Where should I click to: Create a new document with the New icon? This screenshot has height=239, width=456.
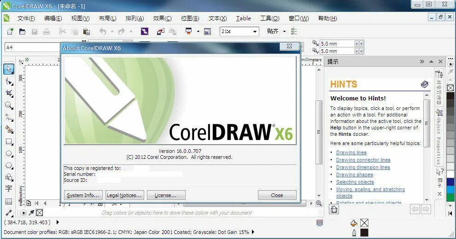[10, 31]
